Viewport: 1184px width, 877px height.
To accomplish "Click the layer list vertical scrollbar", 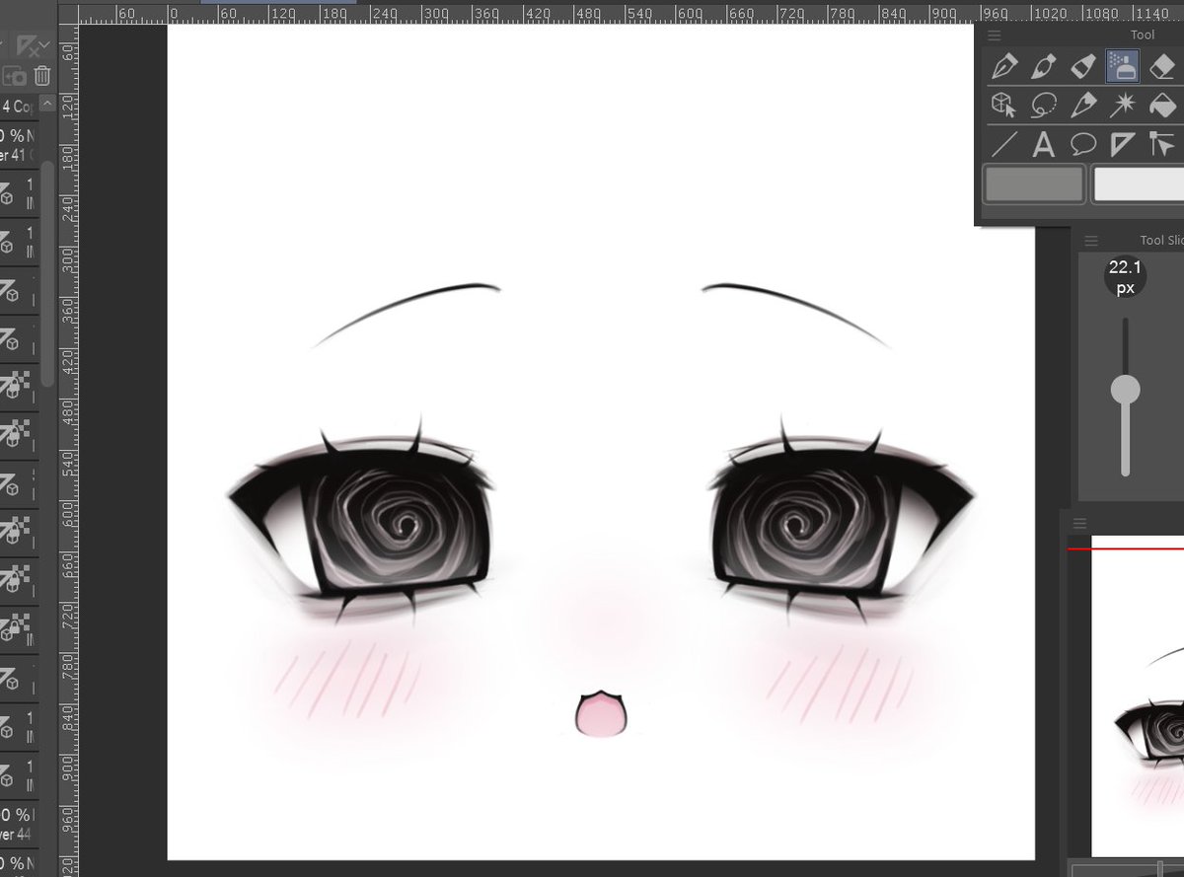I will 47,276.
